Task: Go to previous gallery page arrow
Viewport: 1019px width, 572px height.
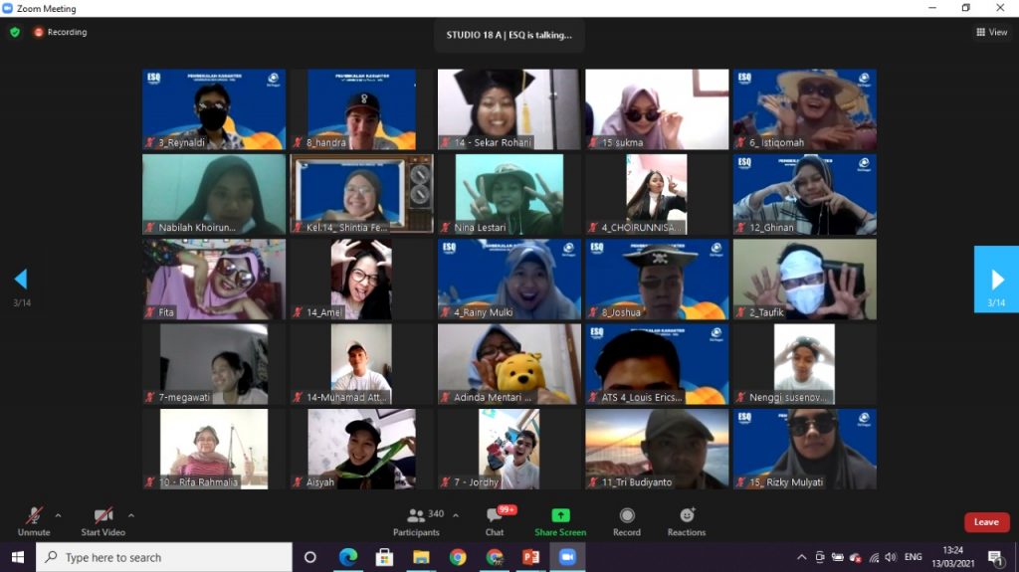Action: [x=21, y=280]
